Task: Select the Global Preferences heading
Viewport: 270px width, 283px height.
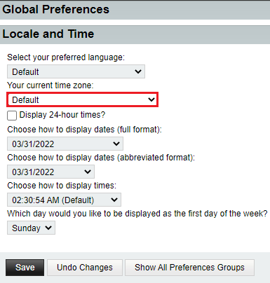Action: pyautogui.click(x=55, y=10)
